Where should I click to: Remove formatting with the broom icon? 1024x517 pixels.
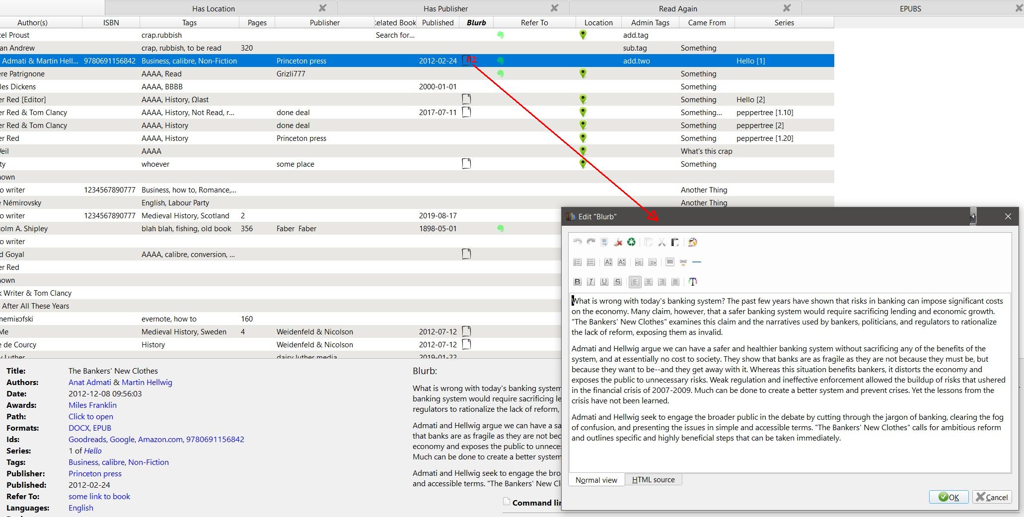(618, 242)
